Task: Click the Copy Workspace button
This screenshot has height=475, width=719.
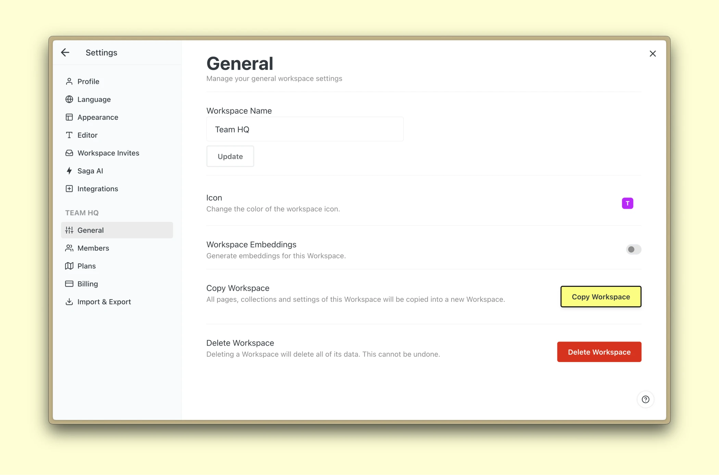Action: tap(601, 297)
